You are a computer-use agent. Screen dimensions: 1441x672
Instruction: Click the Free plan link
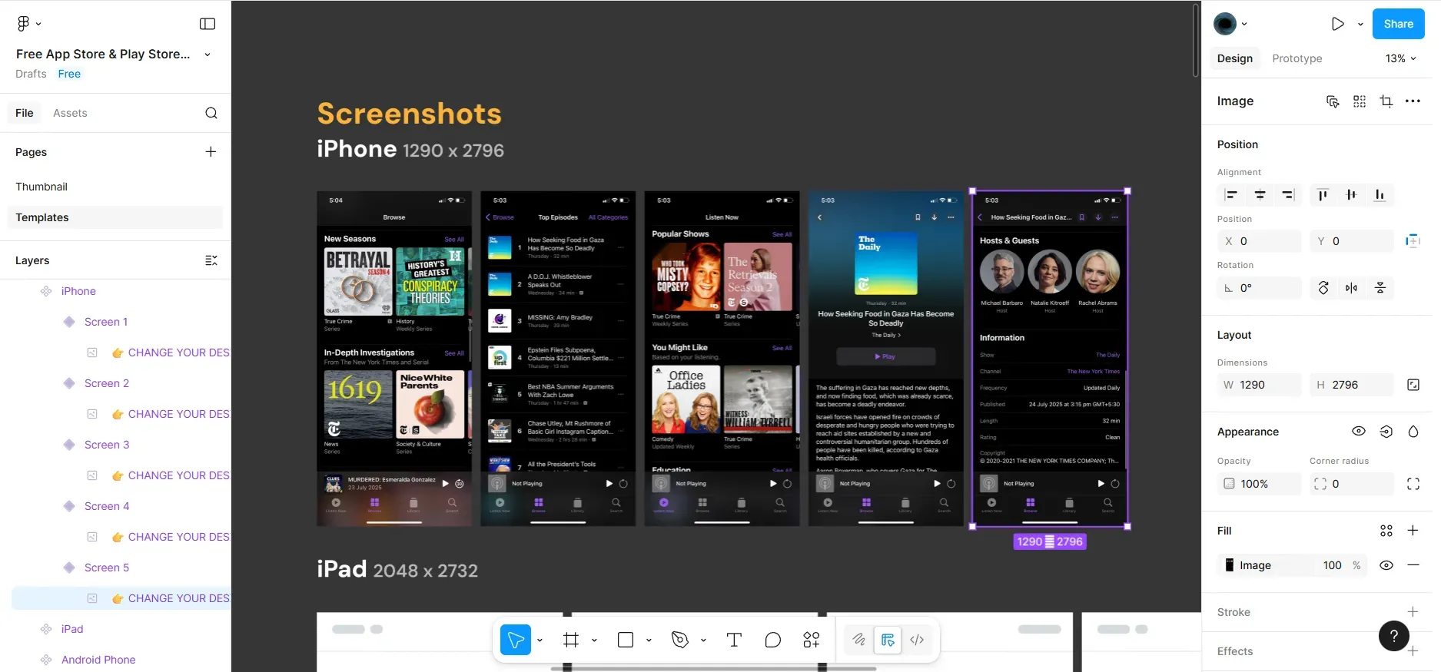pyautogui.click(x=69, y=74)
